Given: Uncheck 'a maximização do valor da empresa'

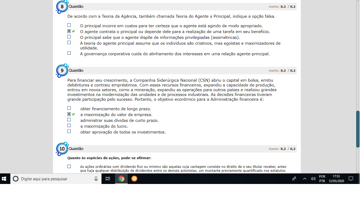Looking at the screenshot, I should 69,114.
